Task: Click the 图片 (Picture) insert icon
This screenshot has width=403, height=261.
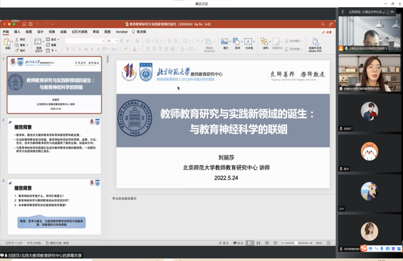Action: [x=225, y=42]
